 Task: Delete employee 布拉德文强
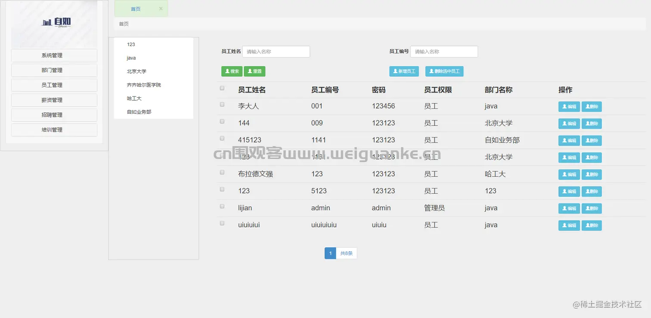[592, 175]
